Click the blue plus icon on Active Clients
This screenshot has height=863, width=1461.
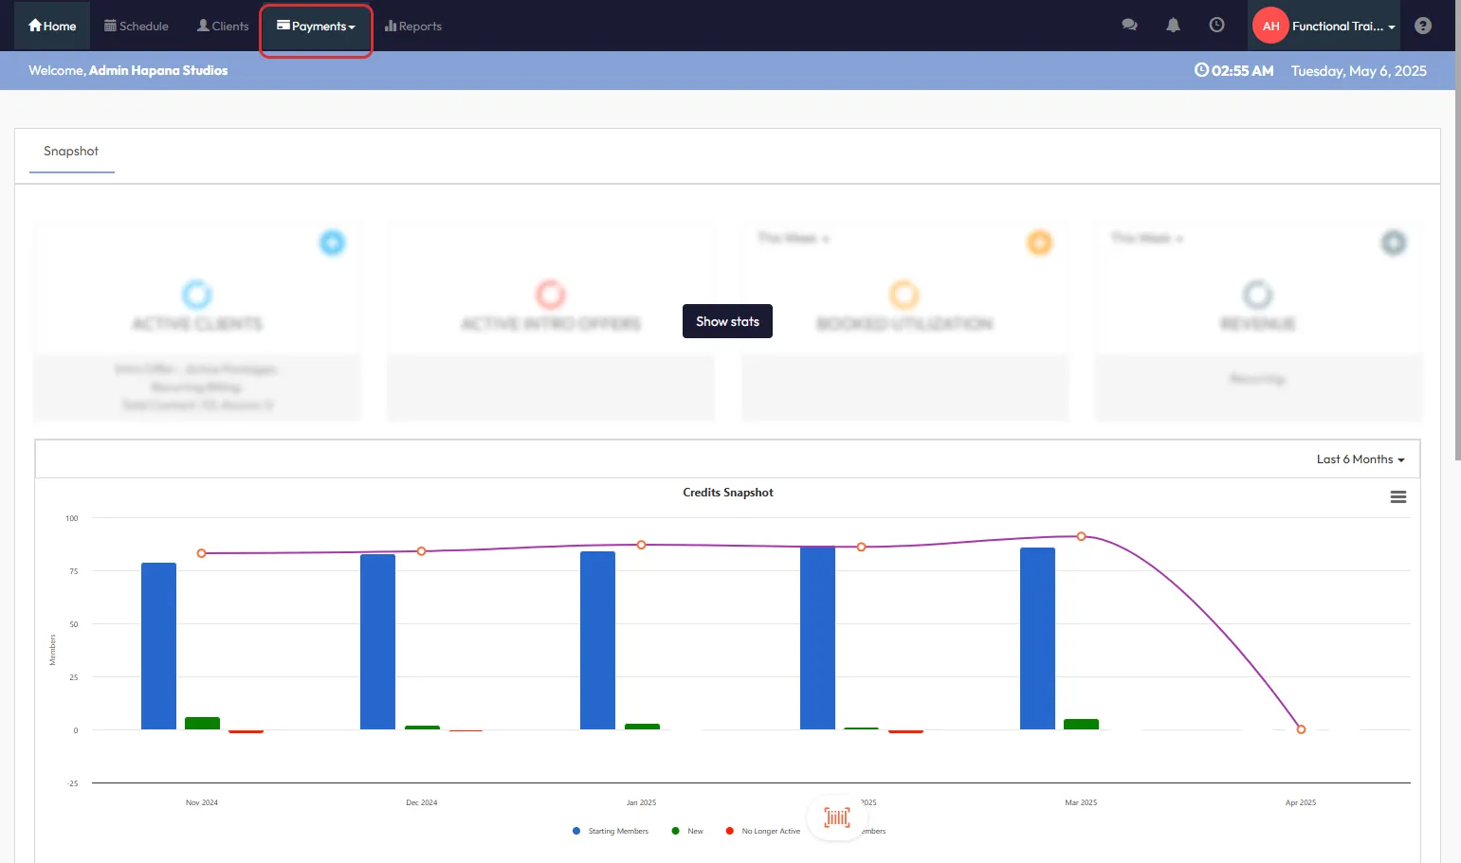pos(332,243)
